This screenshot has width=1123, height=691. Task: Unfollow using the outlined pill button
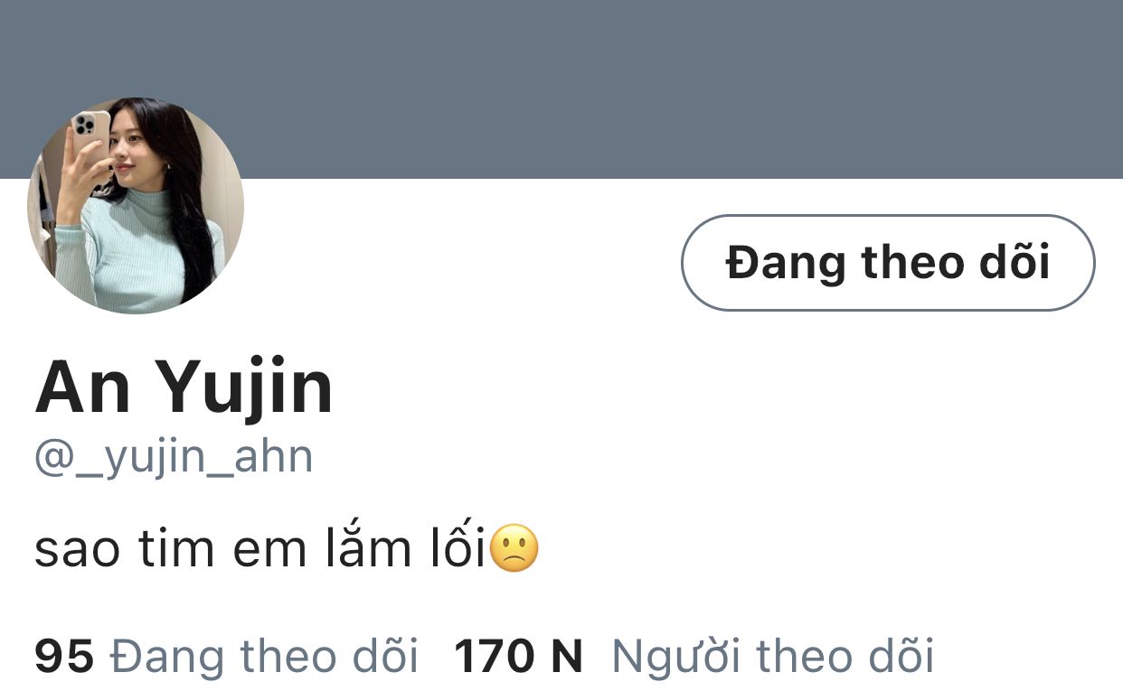(888, 263)
